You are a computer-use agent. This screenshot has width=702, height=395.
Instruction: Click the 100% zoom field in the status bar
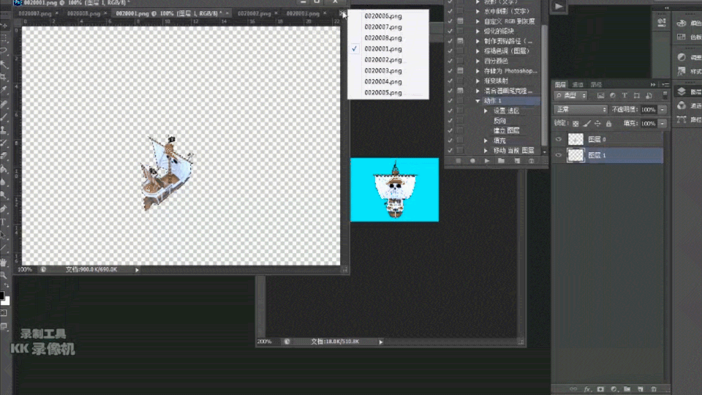click(x=25, y=270)
